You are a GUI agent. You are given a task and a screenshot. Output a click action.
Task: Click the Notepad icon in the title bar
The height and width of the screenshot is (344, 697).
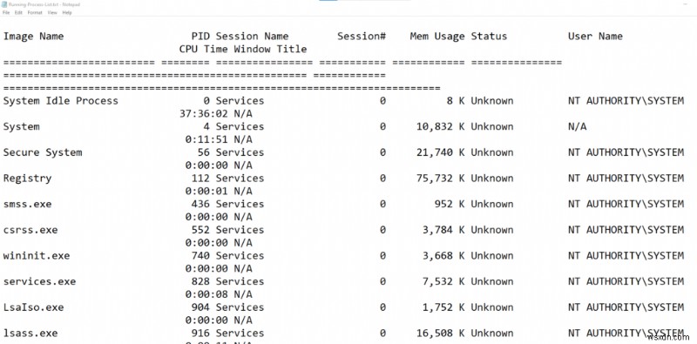[4, 4]
